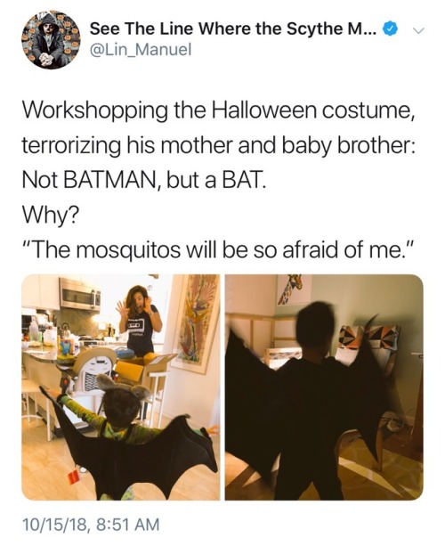Tap the furry bat ears on child's head
Viewport: 445px width, 546px height.
coord(123,386)
